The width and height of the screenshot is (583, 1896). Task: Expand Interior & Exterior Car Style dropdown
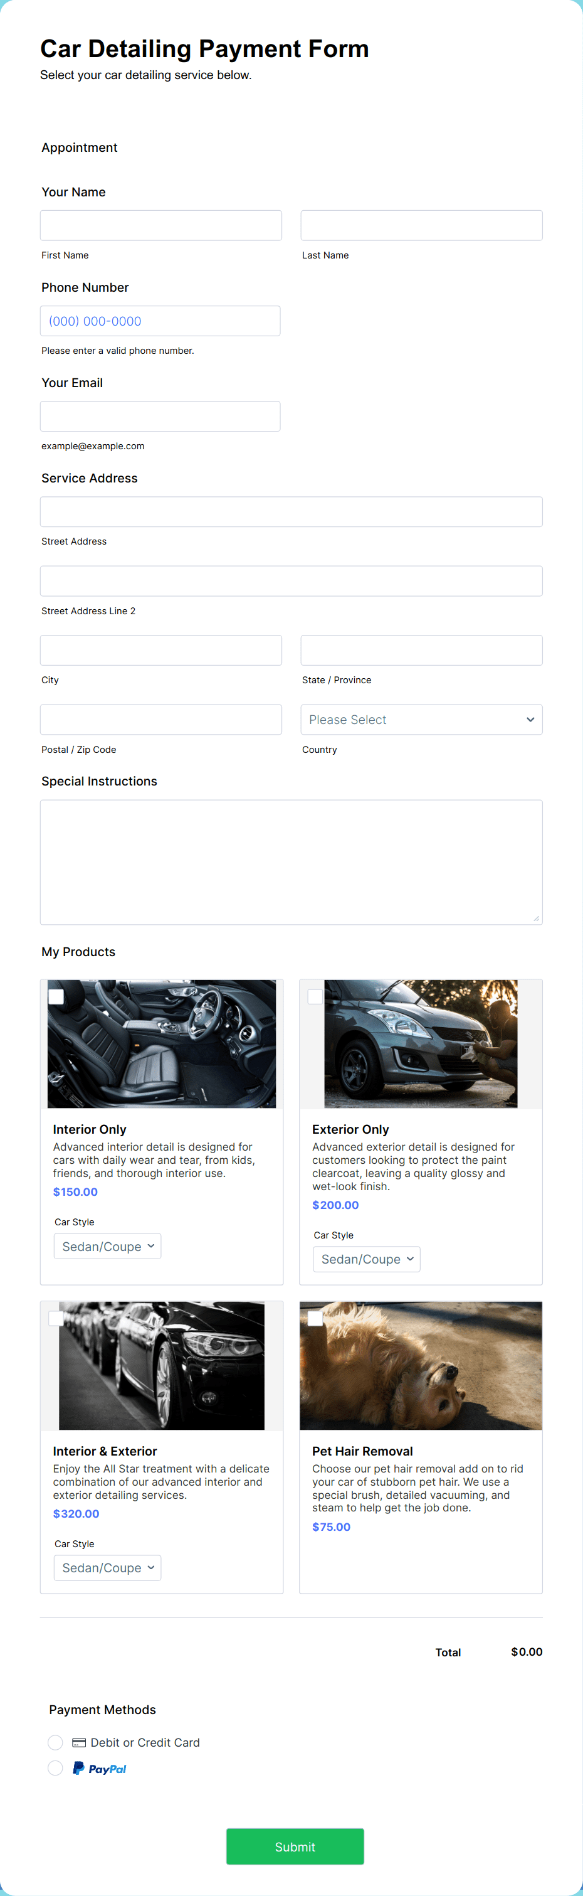pyautogui.click(x=107, y=1567)
